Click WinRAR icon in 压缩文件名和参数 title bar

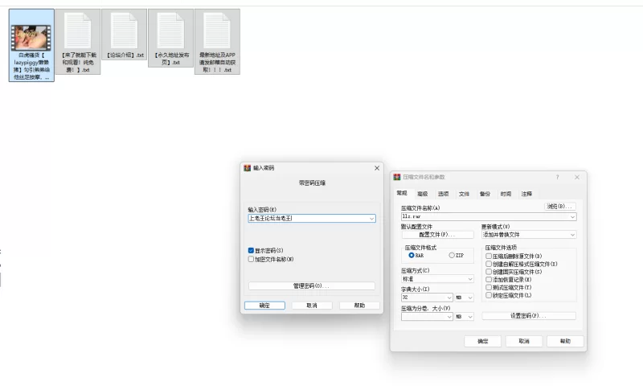(396, 177)
